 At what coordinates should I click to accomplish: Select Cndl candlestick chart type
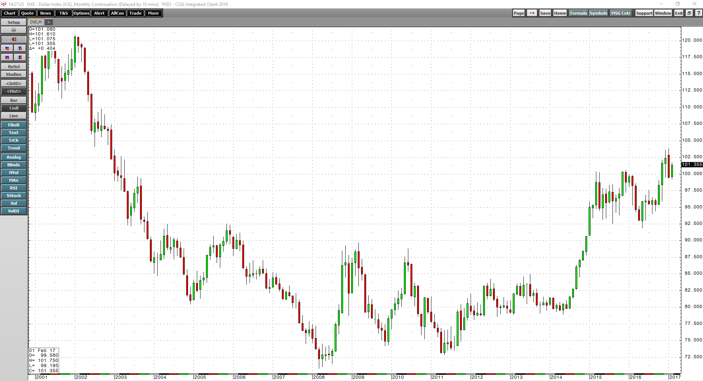click(x=14, y=108)
